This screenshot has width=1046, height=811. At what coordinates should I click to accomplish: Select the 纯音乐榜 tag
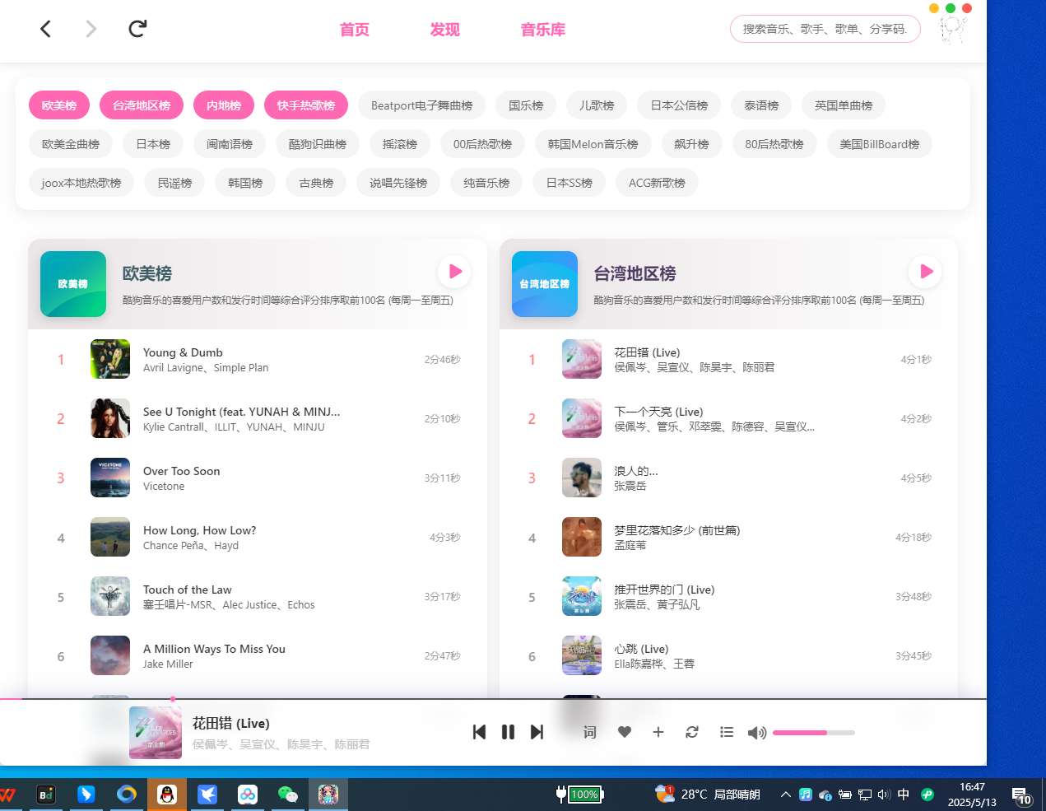click(x=486, y=183)
